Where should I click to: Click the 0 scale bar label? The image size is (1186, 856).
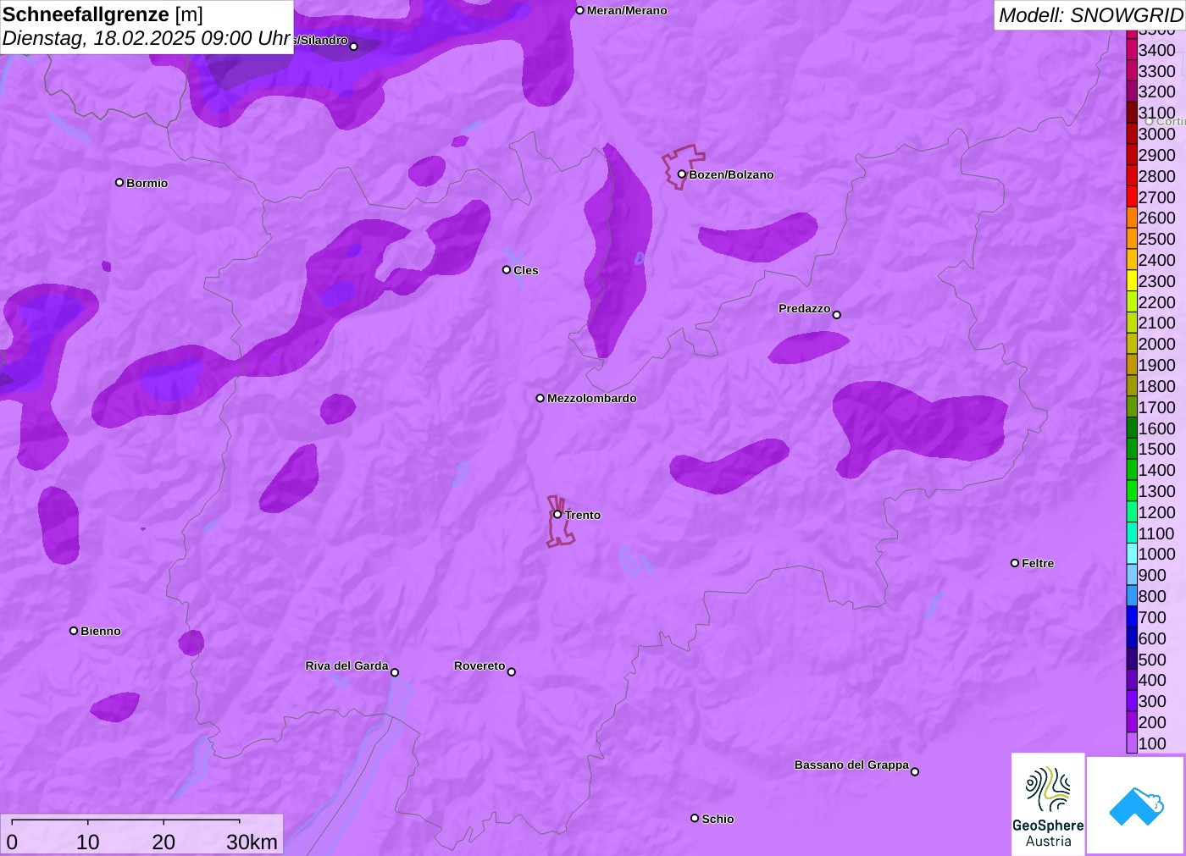[12, 842]
